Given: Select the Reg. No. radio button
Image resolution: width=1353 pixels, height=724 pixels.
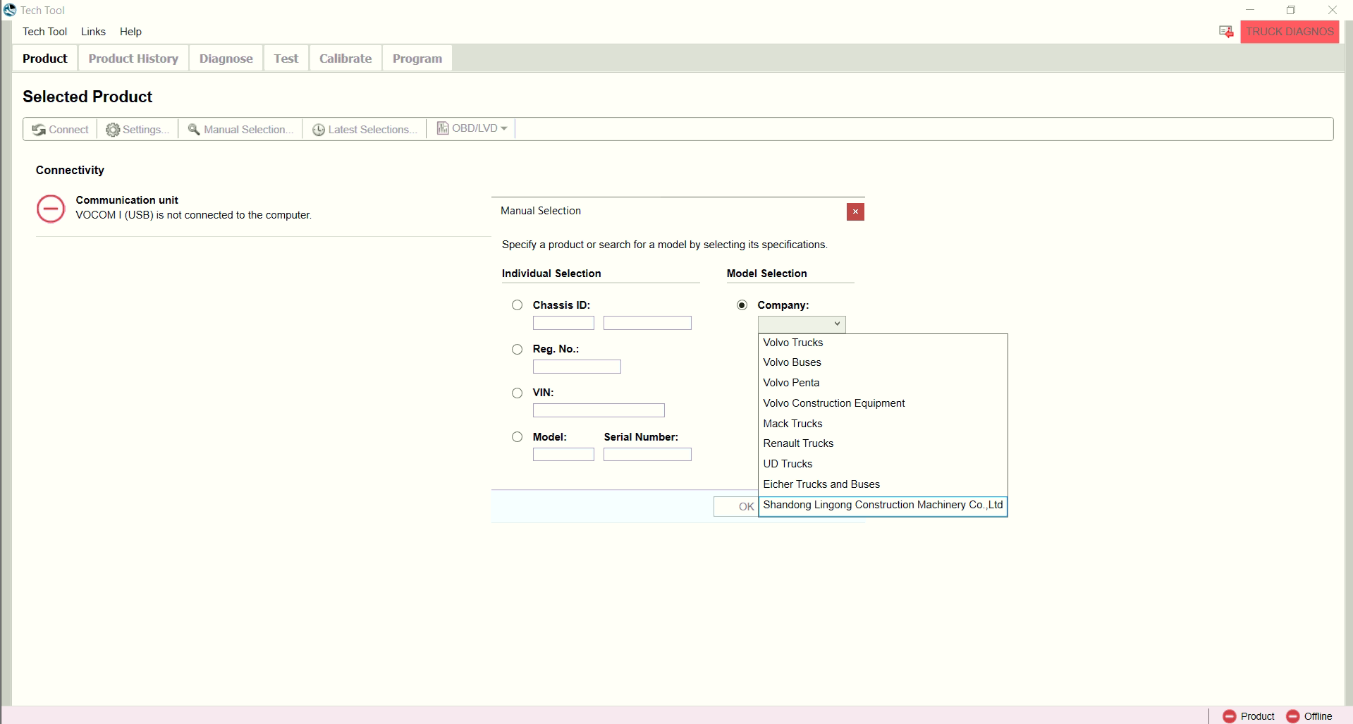Looking at the screenshot, I should (518, 349).
